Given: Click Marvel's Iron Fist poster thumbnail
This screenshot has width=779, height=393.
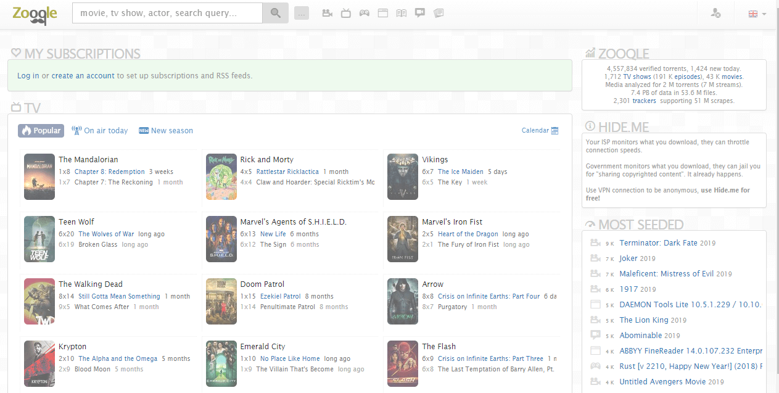Looking at the screenshot, I should pyautogui.click(x=403, y=239).
